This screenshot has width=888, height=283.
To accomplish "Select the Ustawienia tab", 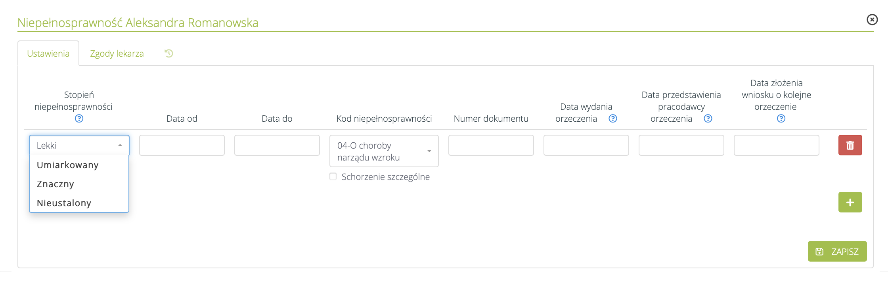I will (x=48, y=54).
